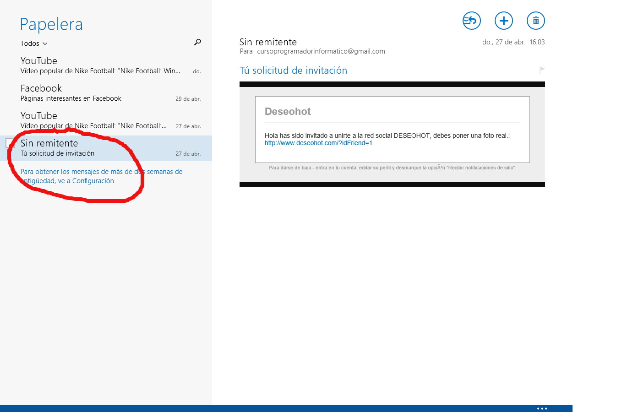The height and width of the screenshot is (412, 622).
Task: Open the three-dots more options menu
Action: pos(542,408)
